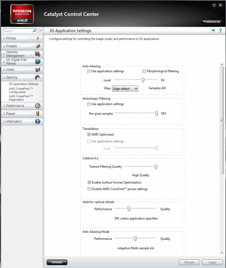Click the Information blue i icon

pos(38,121)
